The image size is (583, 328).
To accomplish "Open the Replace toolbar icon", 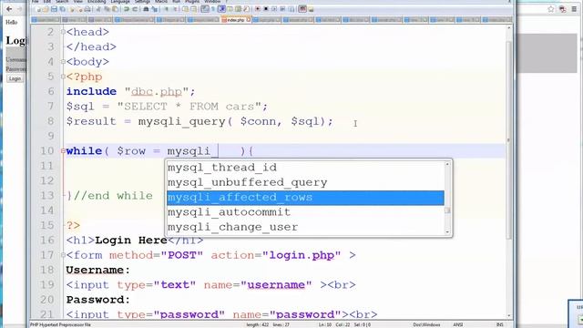I will (155, 9).
